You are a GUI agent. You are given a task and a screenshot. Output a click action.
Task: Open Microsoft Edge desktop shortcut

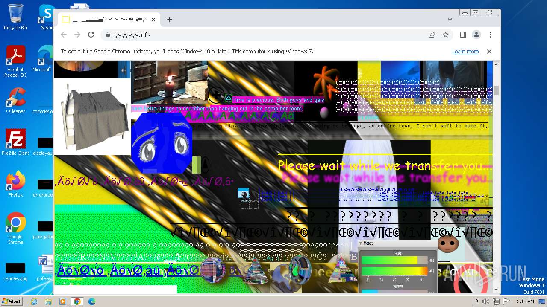pos(44,59)
